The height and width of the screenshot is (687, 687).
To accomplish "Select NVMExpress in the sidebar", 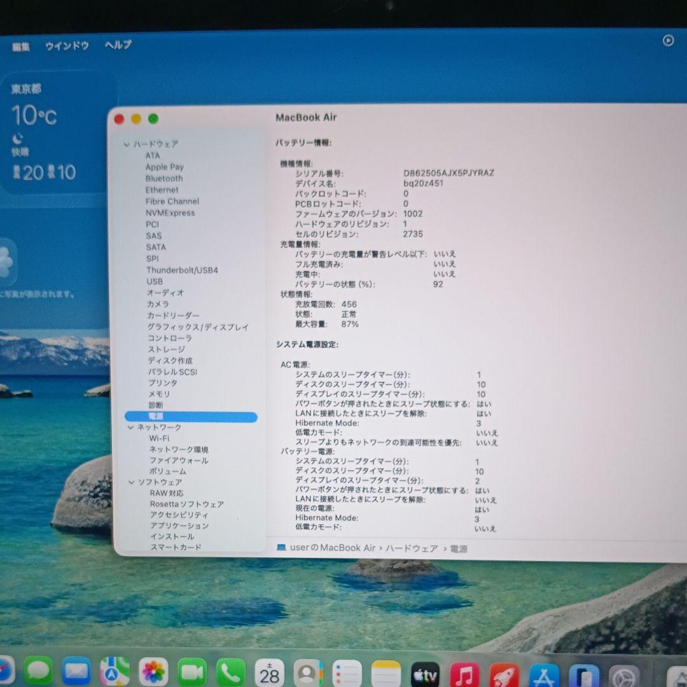I will pyautogui.click(x=170, y=213).
